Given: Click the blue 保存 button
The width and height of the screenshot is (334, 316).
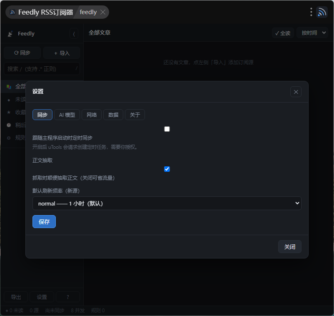Looking at the screenshot, I should (x=44, y=221).
